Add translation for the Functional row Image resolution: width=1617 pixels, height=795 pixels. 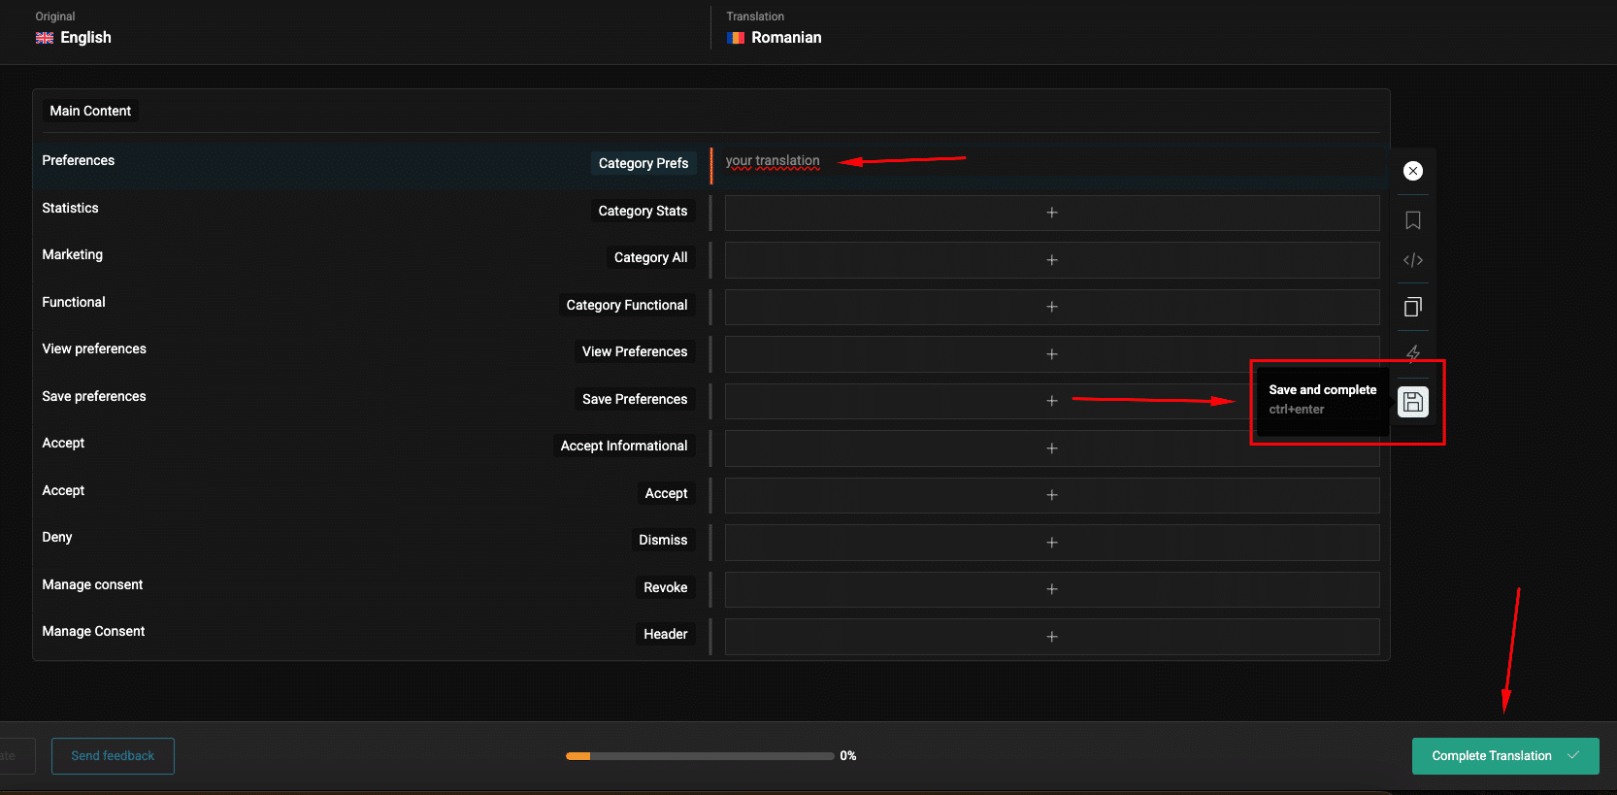point(1052,307)
